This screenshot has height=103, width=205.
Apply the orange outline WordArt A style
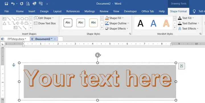[166, 23]
